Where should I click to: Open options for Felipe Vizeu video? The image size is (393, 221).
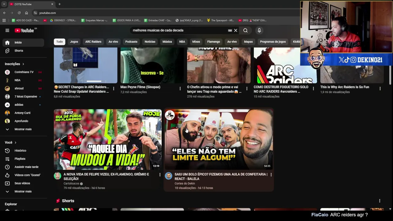click(x=160, y=175)
